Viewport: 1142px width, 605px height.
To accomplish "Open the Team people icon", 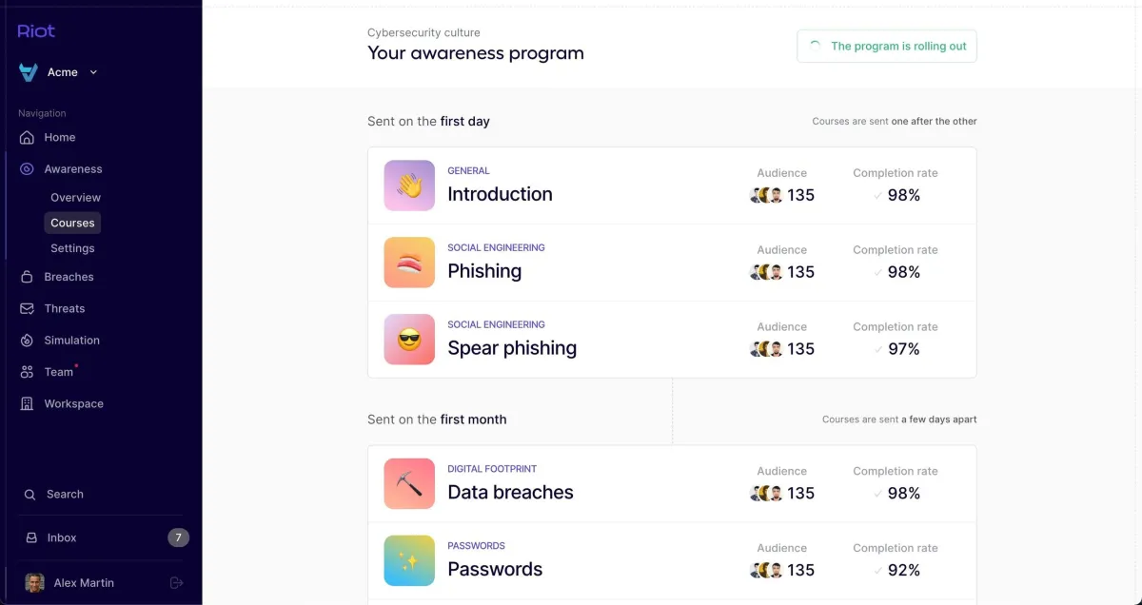I will click(x=27, y=372).
